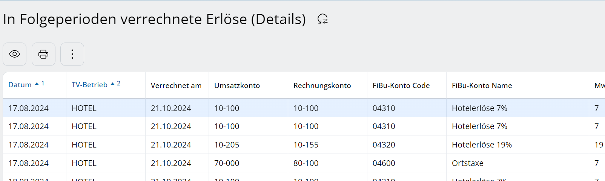
Task: Select the Hotelerlöse 19% row
Action: click(x=481, y=145)
